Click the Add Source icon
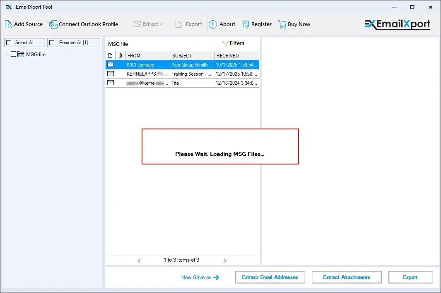The image size is (441, 293). click(8, 24)
